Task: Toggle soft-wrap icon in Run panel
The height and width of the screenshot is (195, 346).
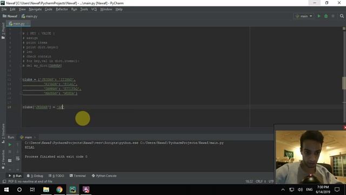Action: click(18, 159)
